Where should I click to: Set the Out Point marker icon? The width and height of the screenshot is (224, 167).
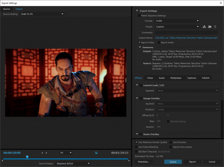[46, 153]
